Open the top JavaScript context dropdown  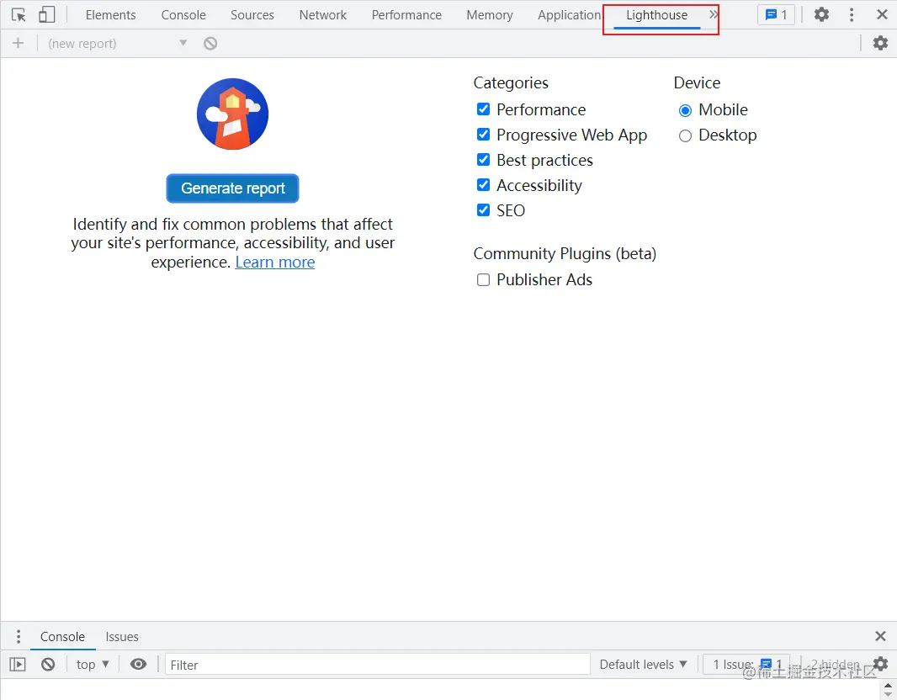[92, 664]
